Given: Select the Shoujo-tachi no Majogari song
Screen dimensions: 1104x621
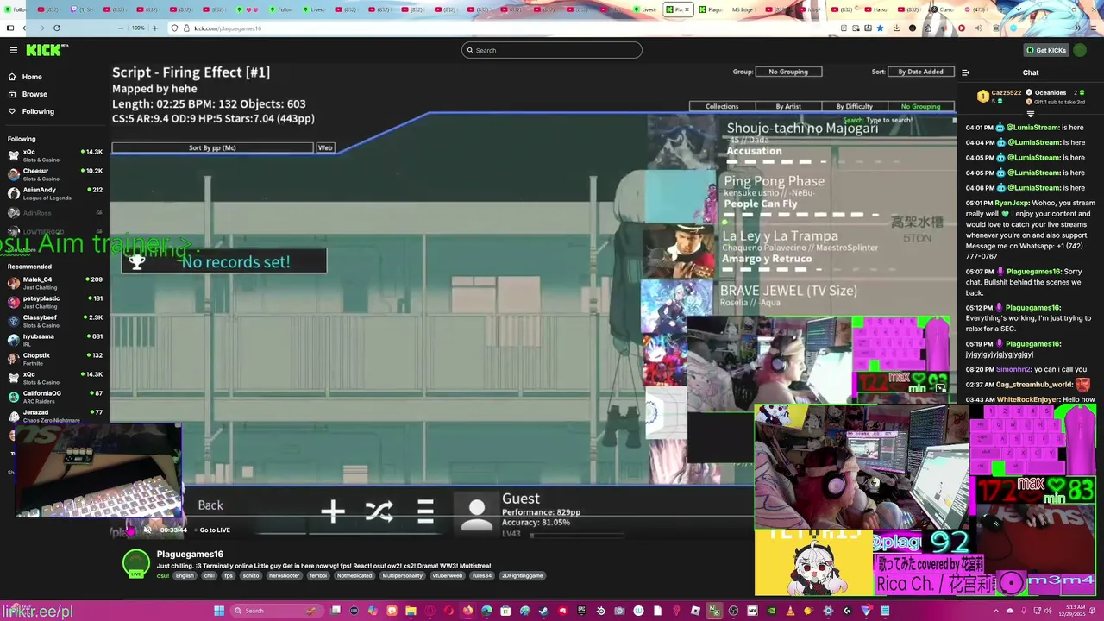Looking at the screenshot, I should (x=802, y=140).
